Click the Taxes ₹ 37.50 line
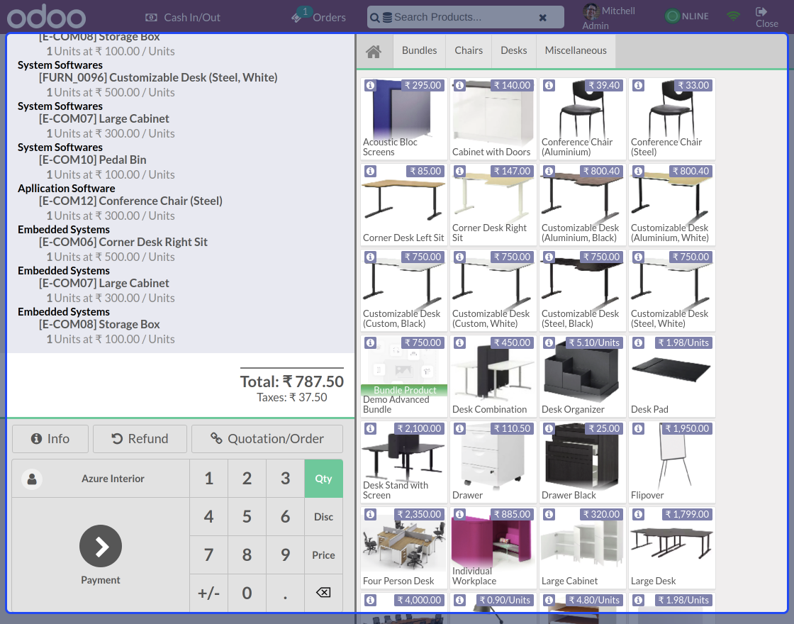 click(x=291, y=398)
